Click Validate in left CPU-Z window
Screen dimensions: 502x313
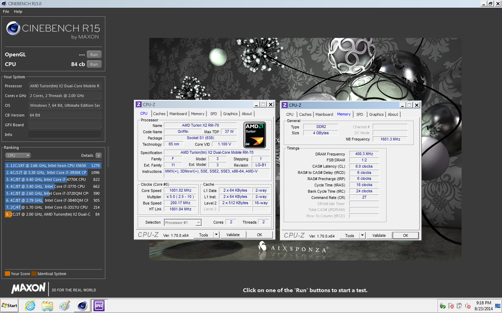tap(233, 235)
